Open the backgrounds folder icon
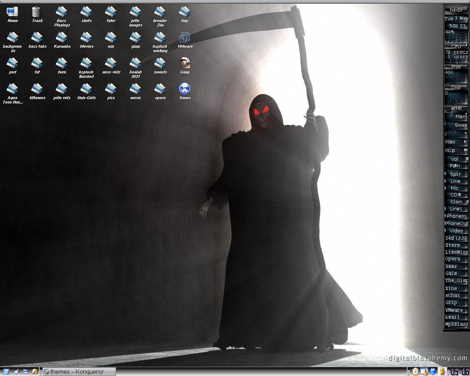The height and width of the screenshot is (376, 470). coord(12,42)
